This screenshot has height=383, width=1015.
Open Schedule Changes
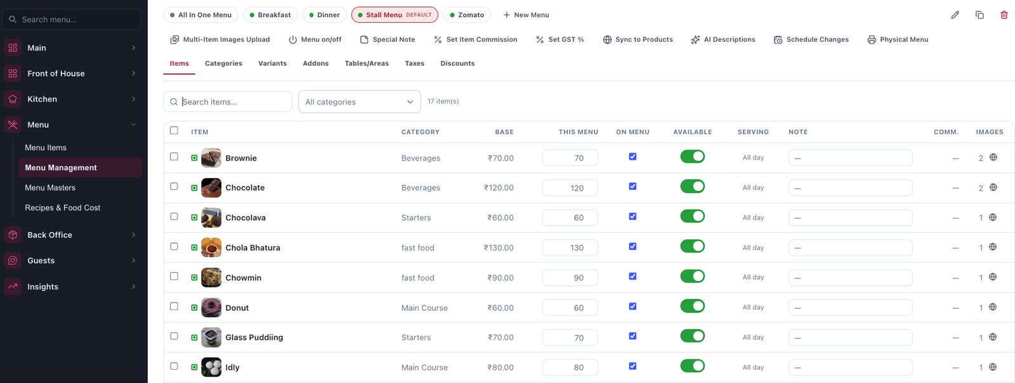pyautogui.click(x=811, y=39)
